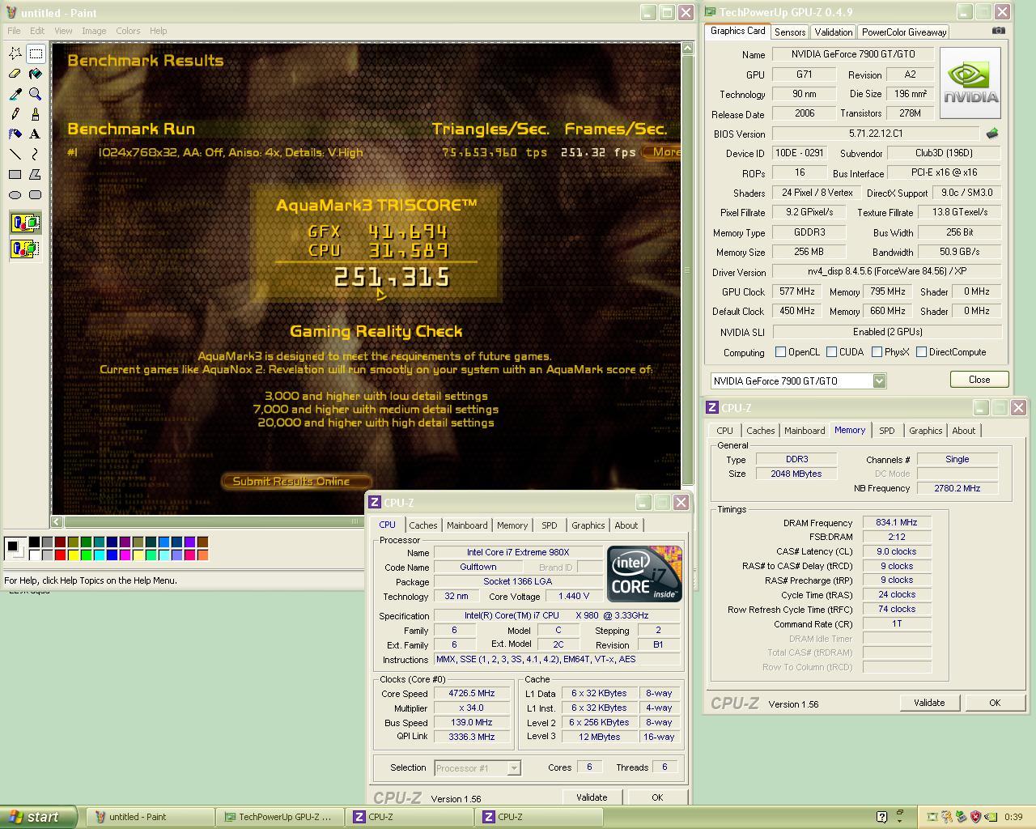
Task: Switch to the Sensors tab in GPU-Z
Action: [x=790, y=32]
